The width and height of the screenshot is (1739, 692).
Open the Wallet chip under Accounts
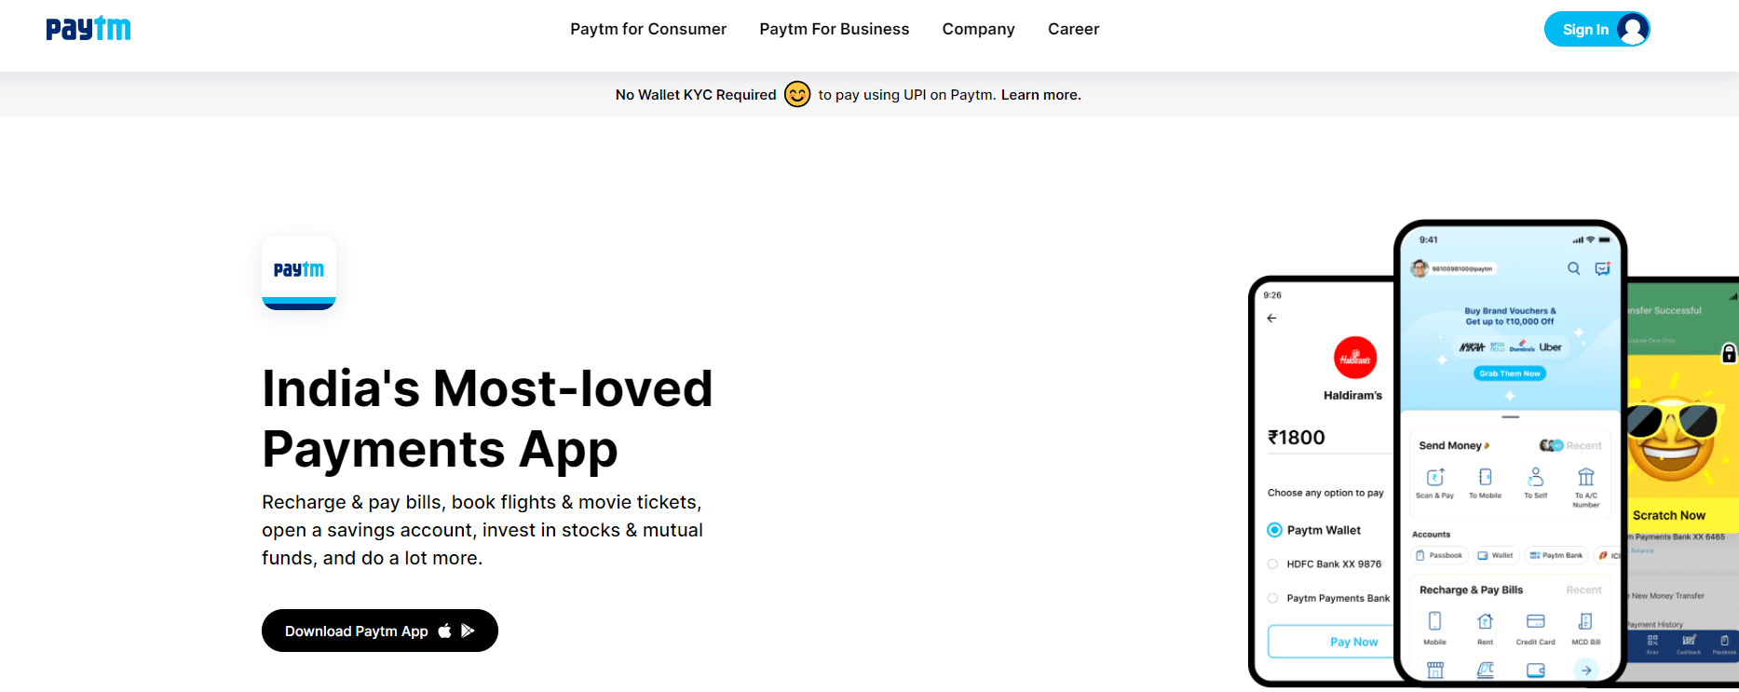coord(1496,555)
